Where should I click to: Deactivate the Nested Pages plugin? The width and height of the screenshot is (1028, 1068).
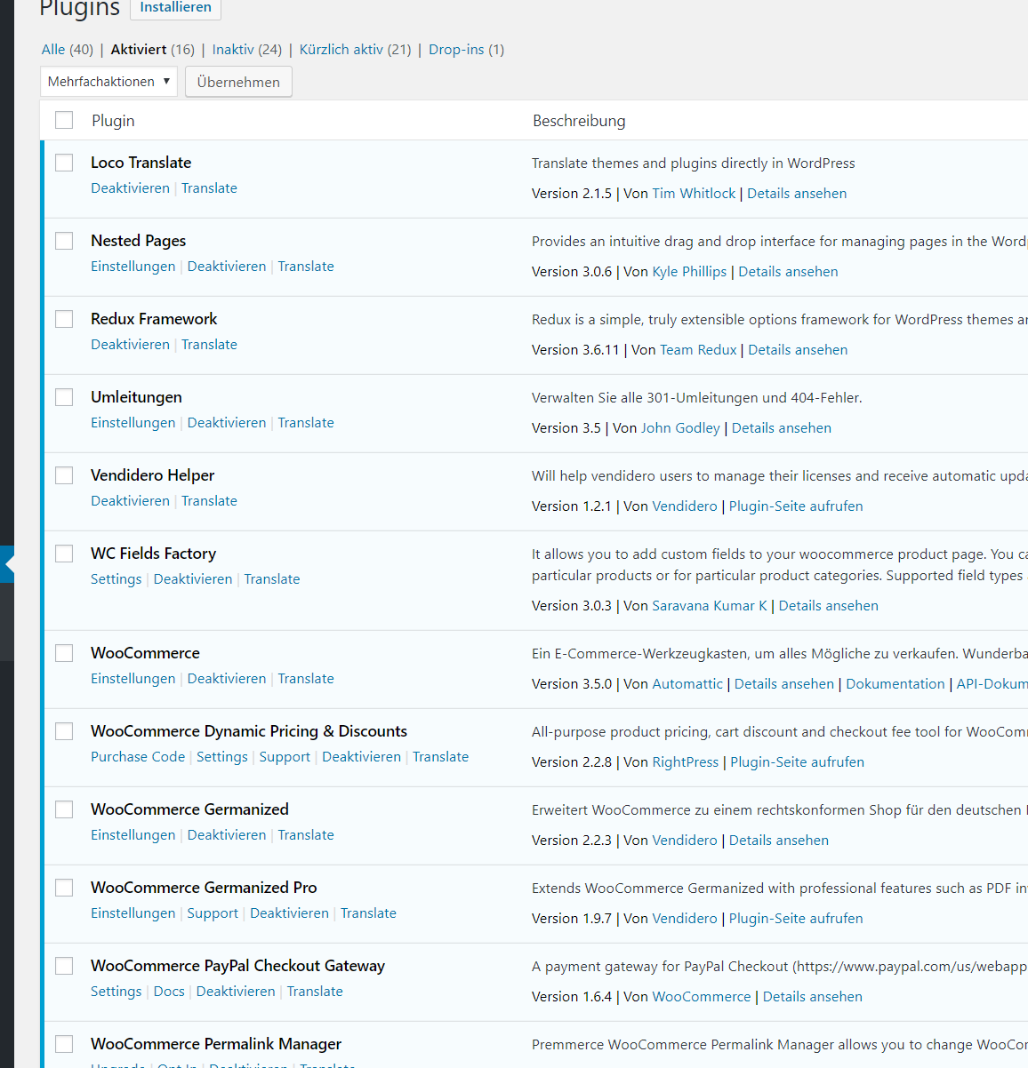coord(227,267)
